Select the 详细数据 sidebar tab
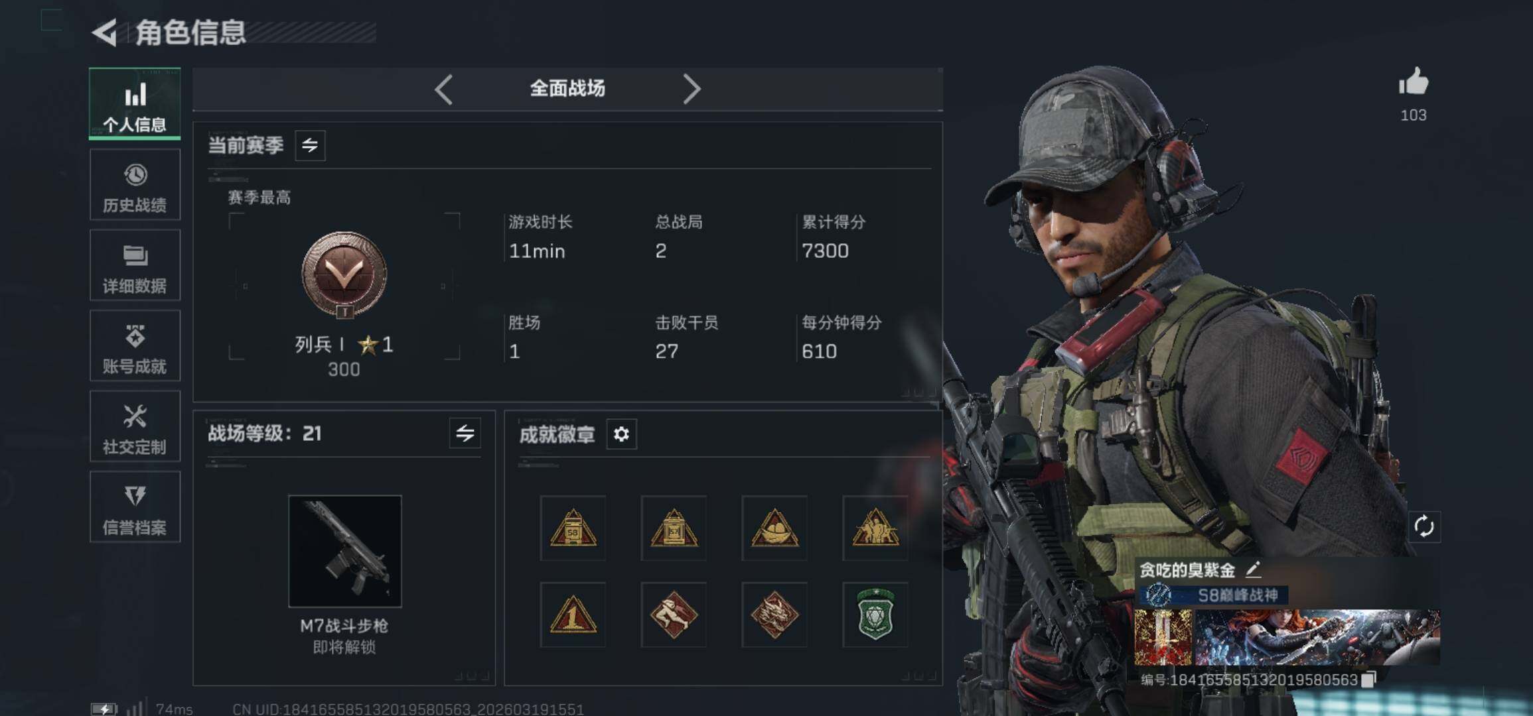1533x716 pixels. click(135, 265)
